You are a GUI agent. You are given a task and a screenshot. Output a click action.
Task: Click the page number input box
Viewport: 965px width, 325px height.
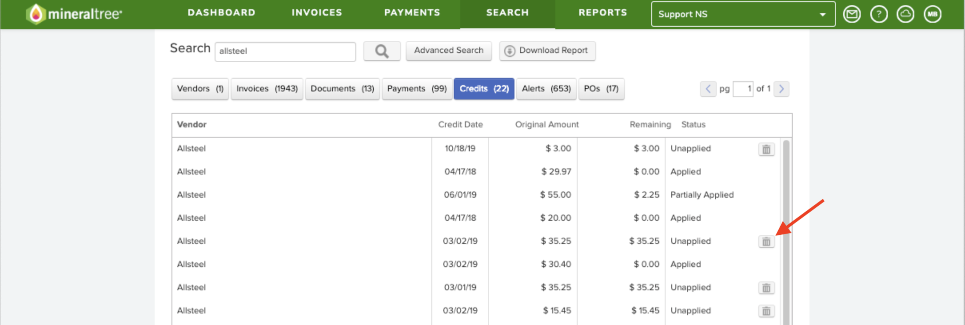(743, 89)
